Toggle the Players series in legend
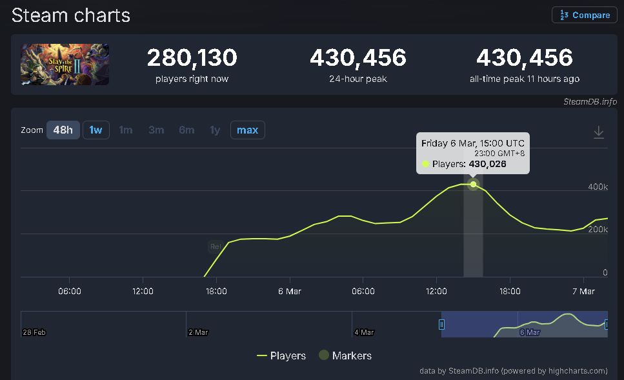 [x=281, y=355]
